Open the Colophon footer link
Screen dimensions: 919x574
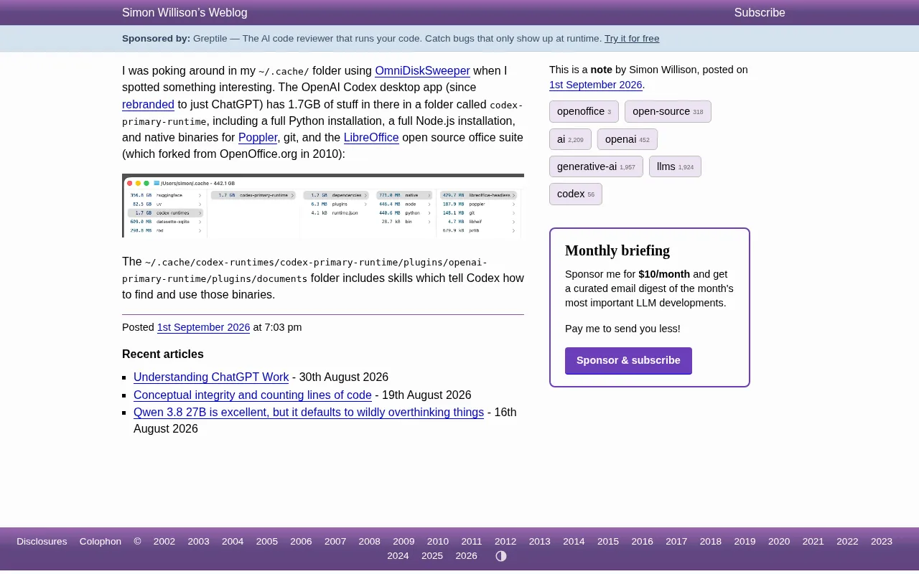point(101,542)
